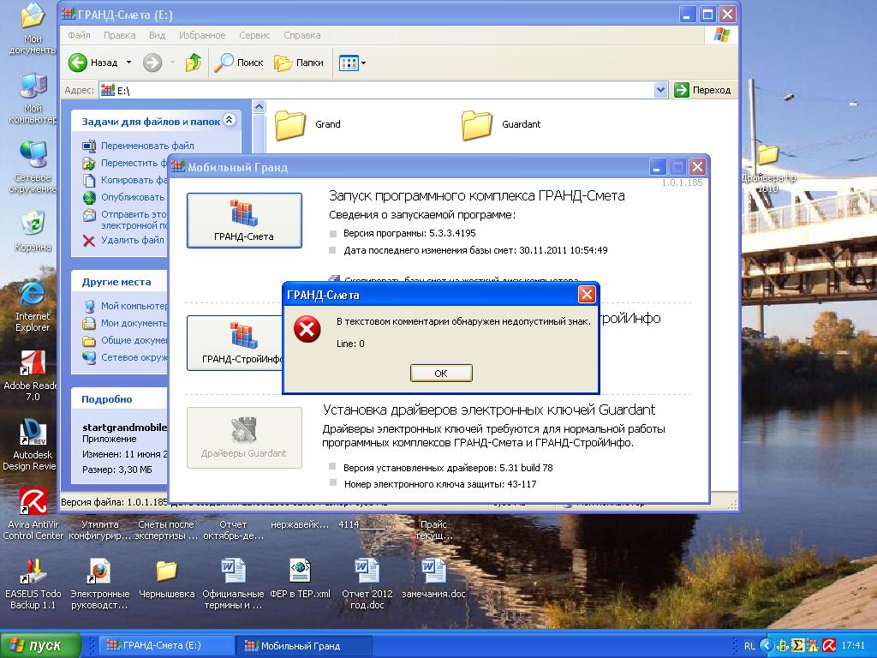Image resolution: width=877 pixels, height=658 pixels.
Task: Launch ГРАНД-СтройИнфо program button
Action: tap(236, 343)
